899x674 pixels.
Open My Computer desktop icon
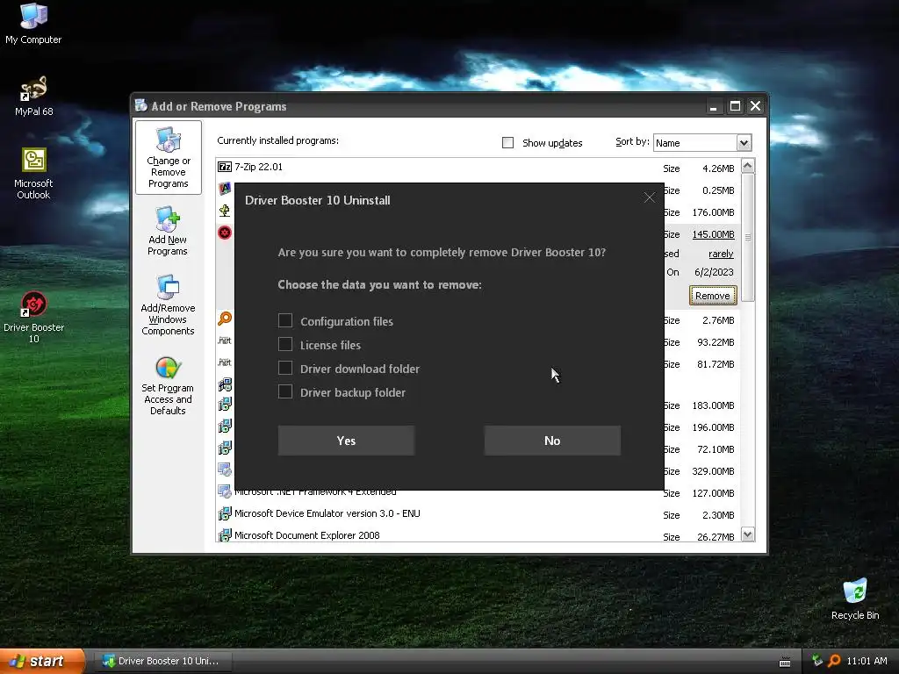click(x=33, y=24)
